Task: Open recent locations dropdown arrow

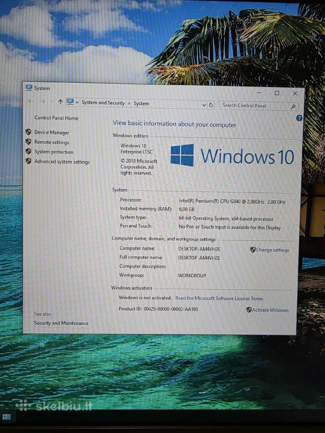Action: [x=52, y=102]
